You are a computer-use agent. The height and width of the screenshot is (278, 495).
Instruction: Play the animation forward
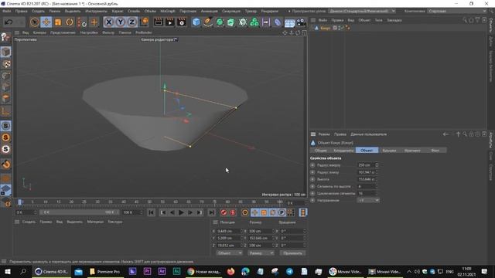point(181,212)
